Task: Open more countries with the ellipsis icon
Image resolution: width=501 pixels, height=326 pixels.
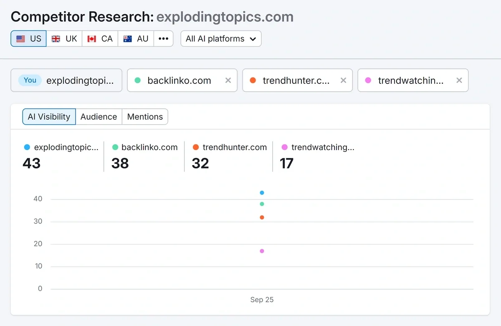Action: [x=163, y=38]
